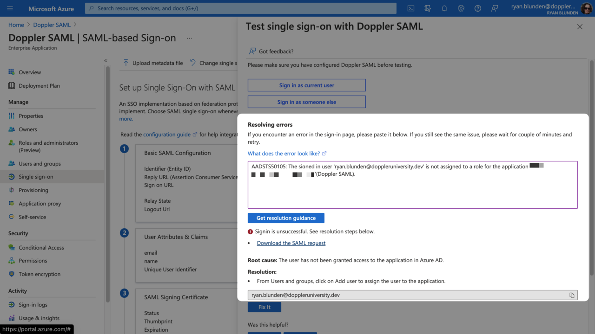Open the feedback icon in top bar
595x334 pixels.
(x=495, y=8)
